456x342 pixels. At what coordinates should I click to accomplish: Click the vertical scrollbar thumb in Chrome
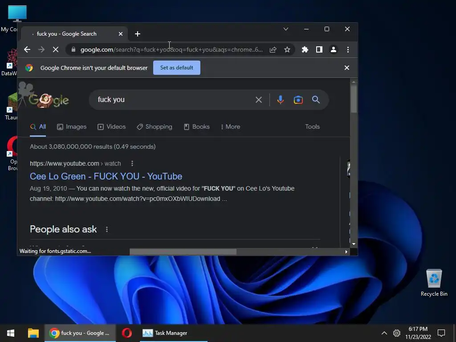pyautogui.click(x=354, y=98)
